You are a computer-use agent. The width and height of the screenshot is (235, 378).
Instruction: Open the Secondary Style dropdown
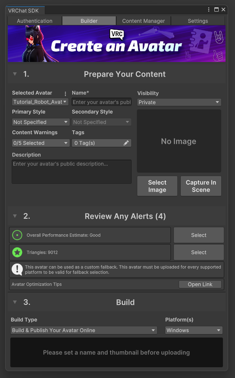pos(102,122)
